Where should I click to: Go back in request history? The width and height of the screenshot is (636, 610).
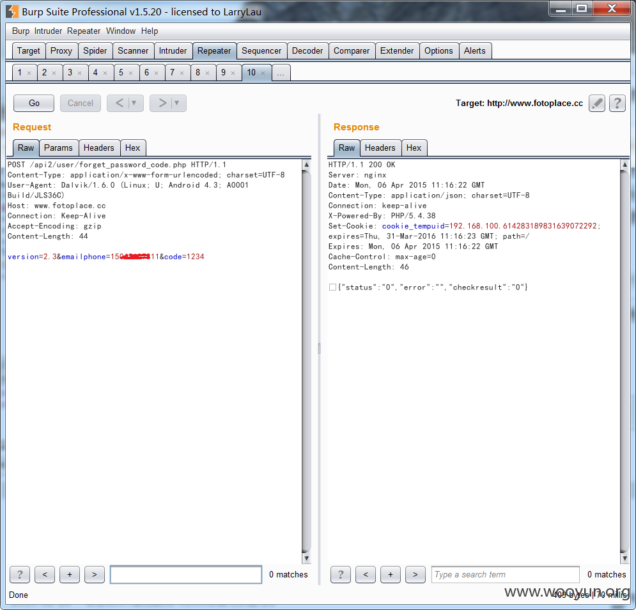coord(120,103)
